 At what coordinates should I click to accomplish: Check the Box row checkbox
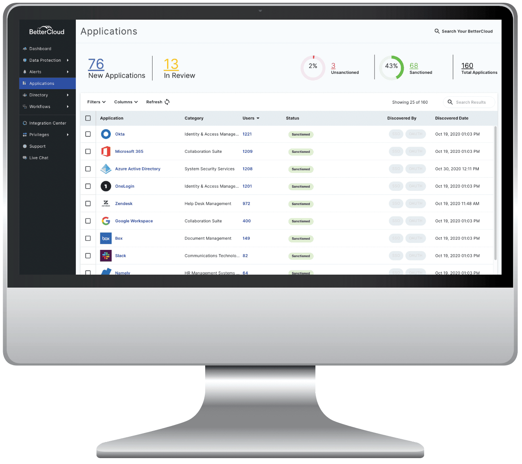(88, 238)
